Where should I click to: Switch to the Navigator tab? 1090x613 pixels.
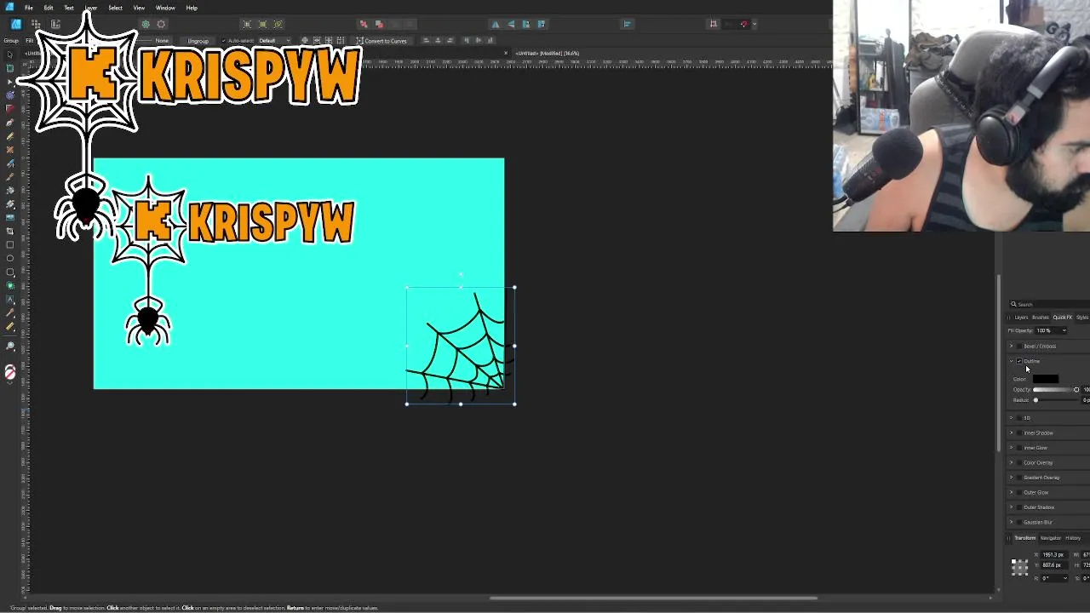(x=1051, y=538)
